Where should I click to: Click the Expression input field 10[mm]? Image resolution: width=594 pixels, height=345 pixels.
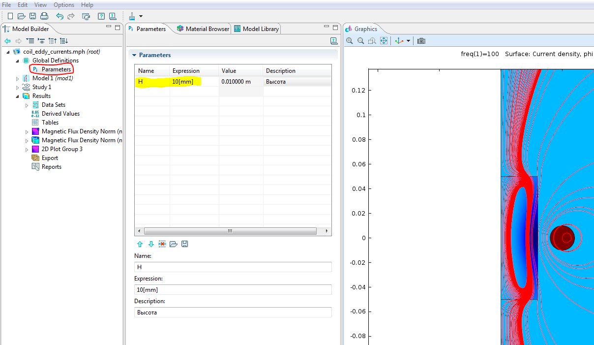[x=233, y=289]
